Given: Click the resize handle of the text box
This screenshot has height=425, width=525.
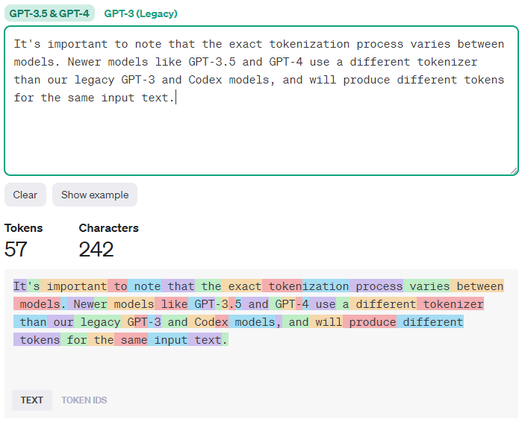Looking at the screenshot, I should [513, 170].
